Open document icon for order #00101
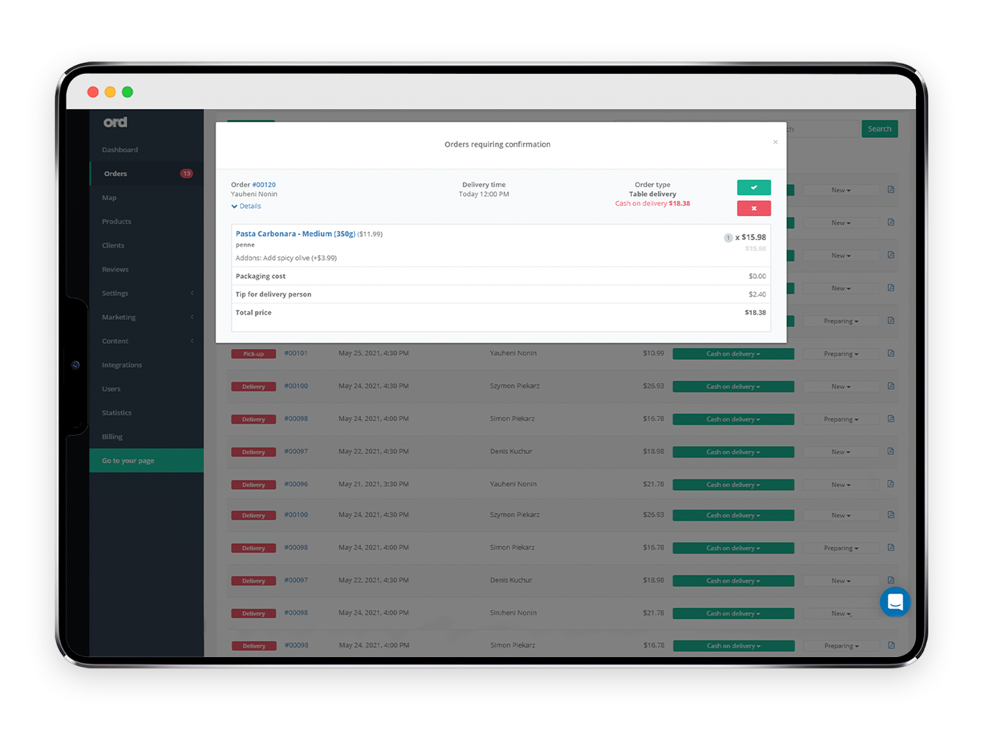 tap(891, 353)
